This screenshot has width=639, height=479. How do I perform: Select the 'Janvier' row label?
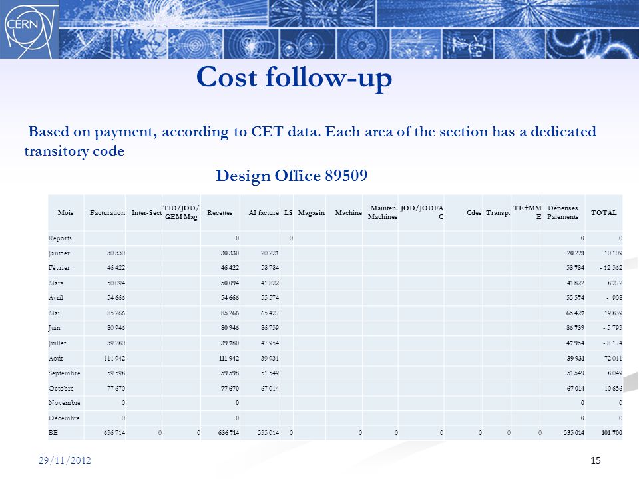click(x=59, y=253)
